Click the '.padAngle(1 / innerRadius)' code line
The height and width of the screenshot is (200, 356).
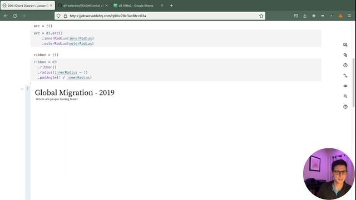coord(65,78)
